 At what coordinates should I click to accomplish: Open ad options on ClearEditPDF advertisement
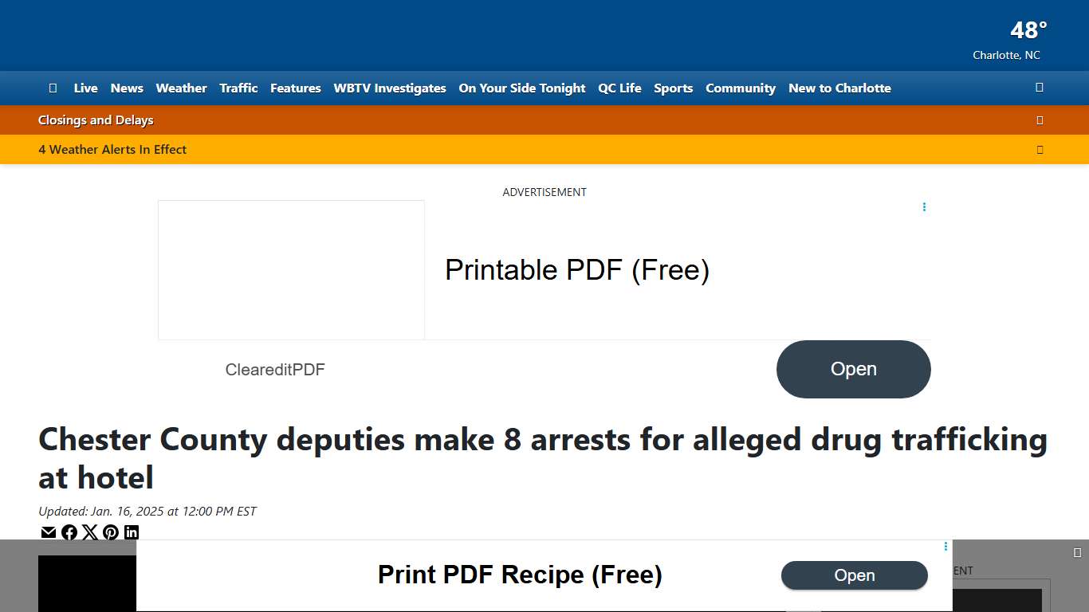[924, 207]
